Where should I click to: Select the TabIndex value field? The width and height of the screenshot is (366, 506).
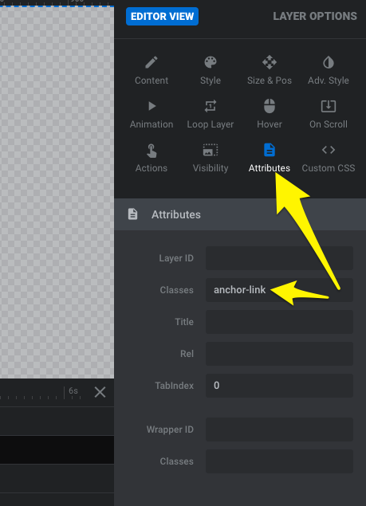[x=279, y=386]
